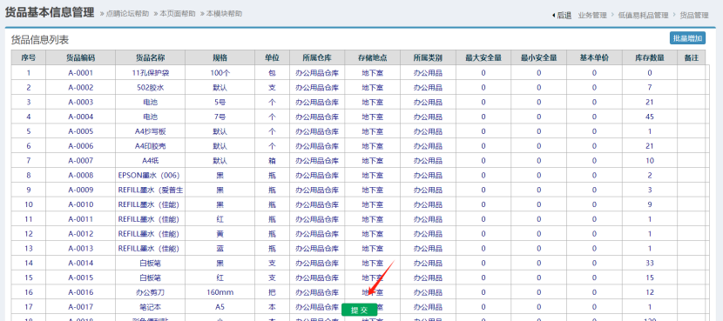Select the 11孔保护袋 item name
This screenshot has height=321, width=723.
[x=151, y=73]
